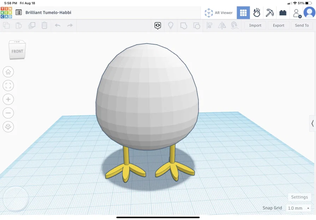This screenshot has width=316, height=220.
Task: Click the Redo arrow
Action: coord(70,25)
